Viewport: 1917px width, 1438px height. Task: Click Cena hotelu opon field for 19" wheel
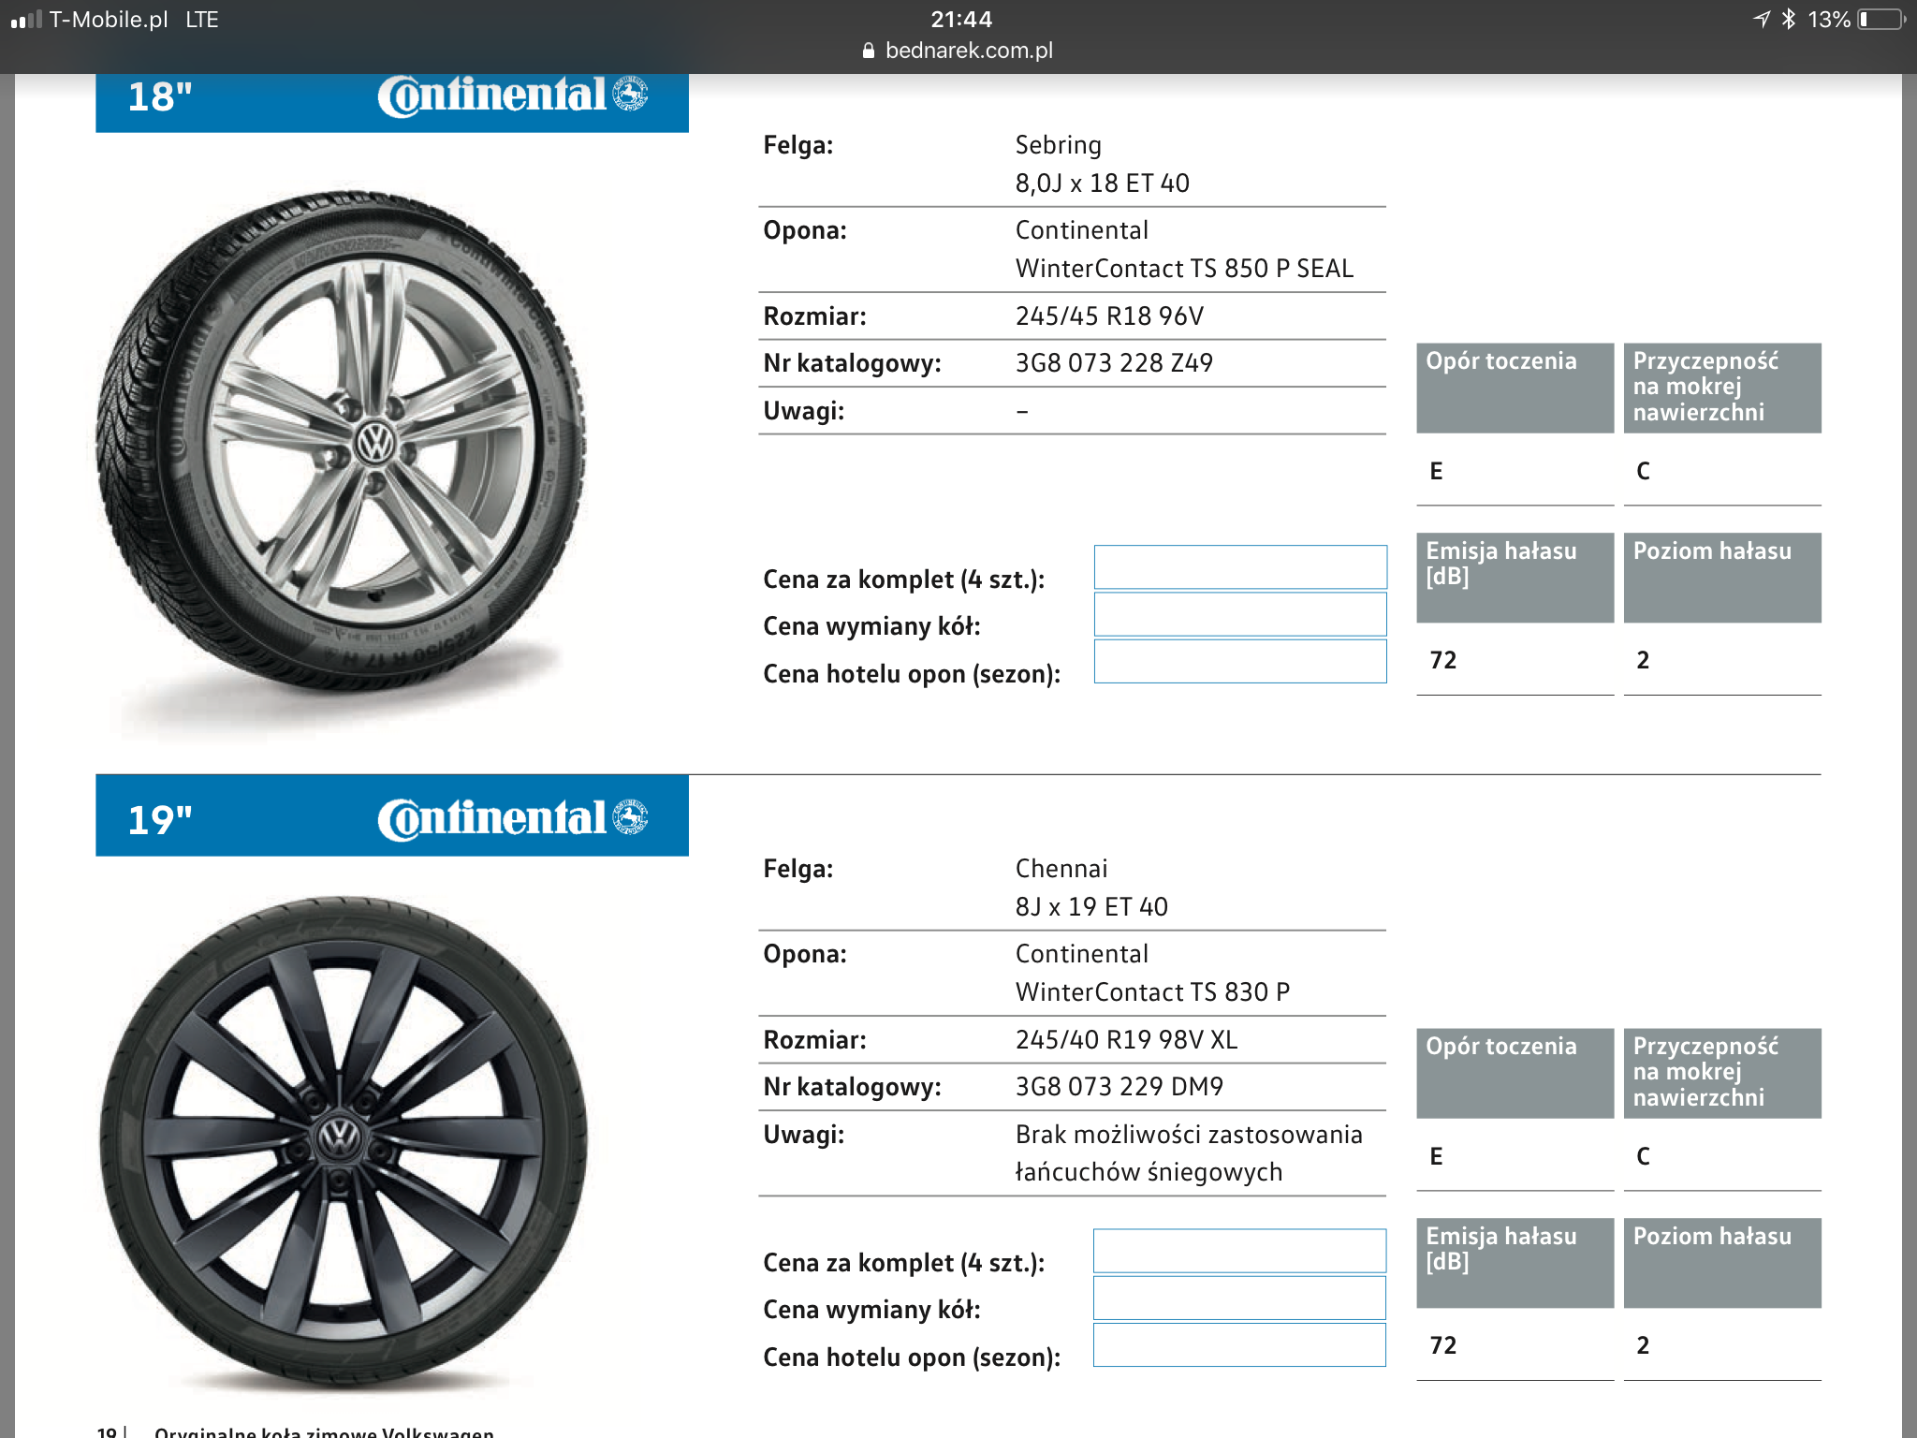1239,1344
